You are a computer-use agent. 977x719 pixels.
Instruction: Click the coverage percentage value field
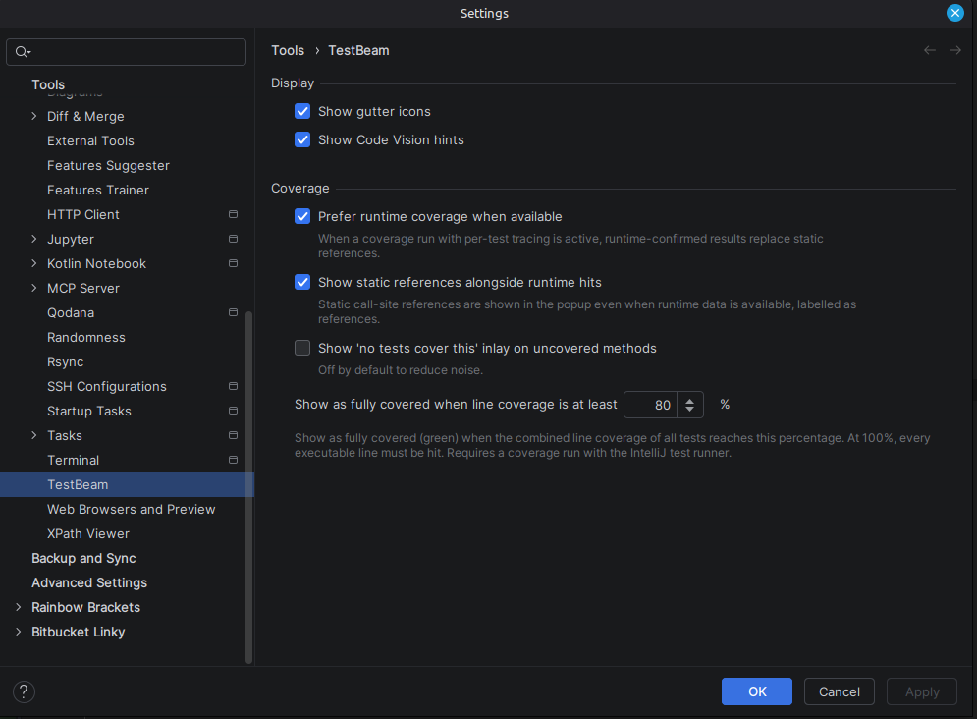click(x=650, y=405)
